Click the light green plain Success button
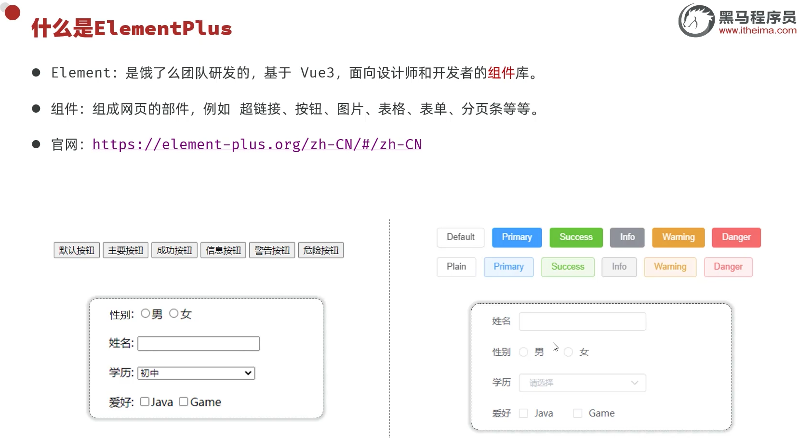812x438 pixels. click(x=568, y=267)
